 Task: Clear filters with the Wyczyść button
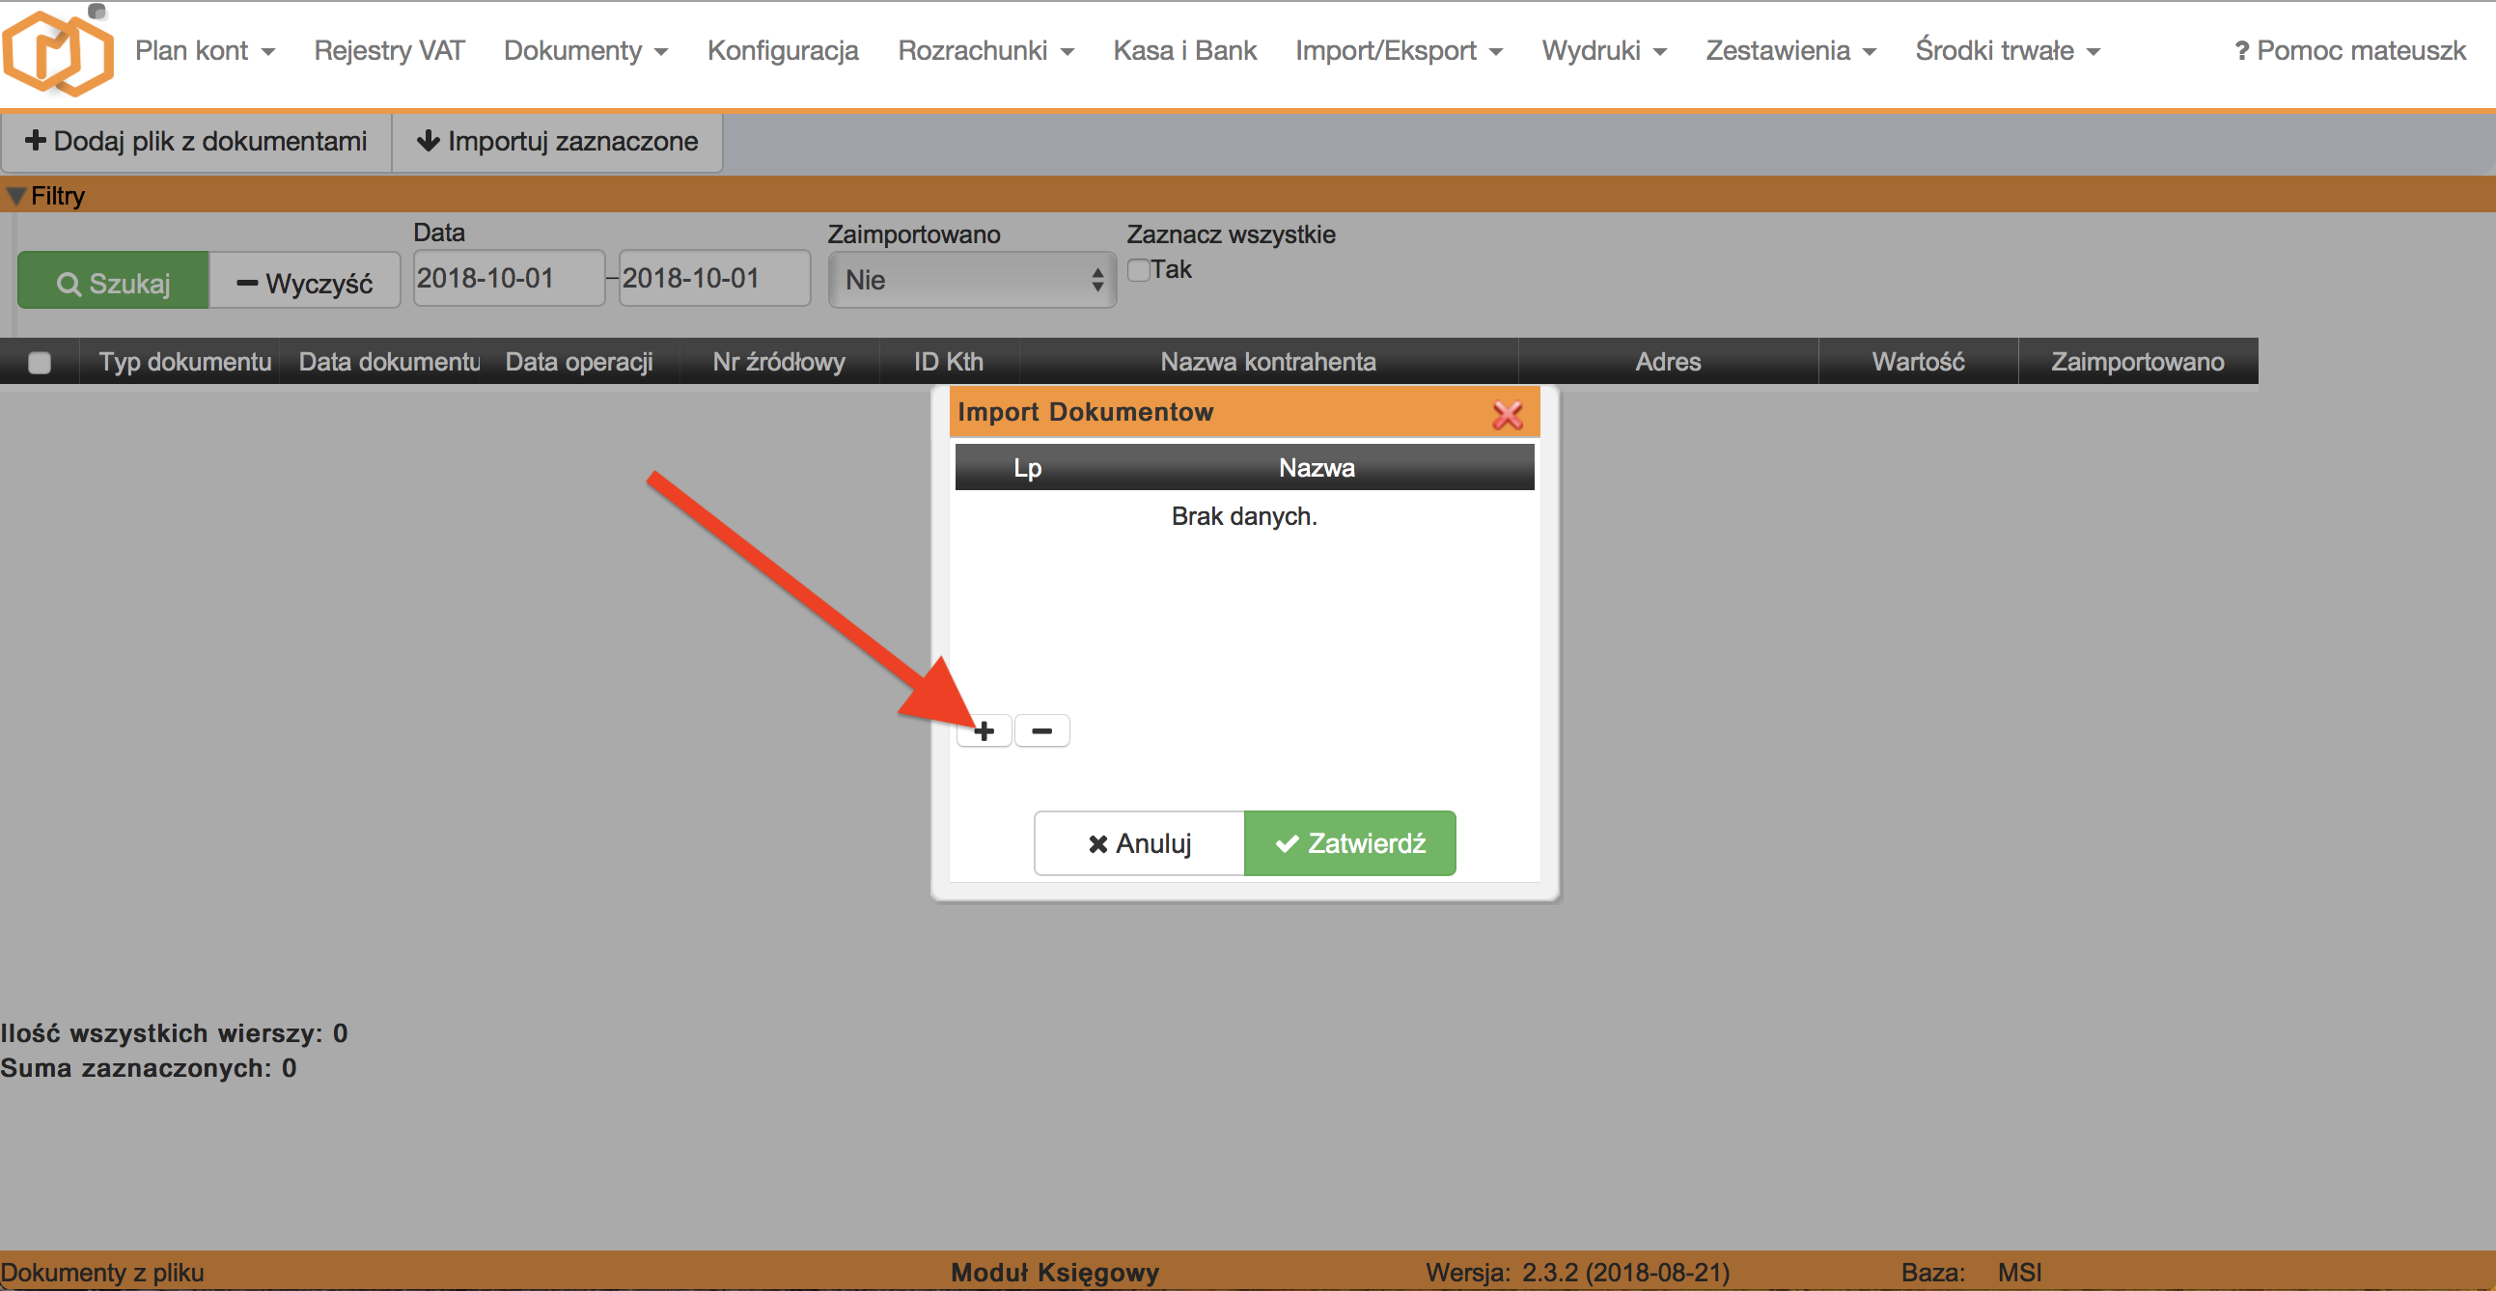pos(304,282)
